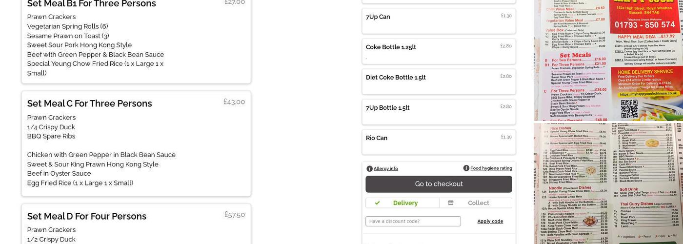Open the Food hygiene rating link

[491, 168]
